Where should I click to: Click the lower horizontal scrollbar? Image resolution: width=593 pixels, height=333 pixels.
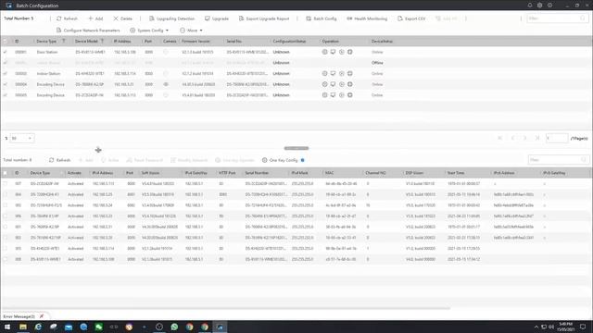click(x=226, y=308)
